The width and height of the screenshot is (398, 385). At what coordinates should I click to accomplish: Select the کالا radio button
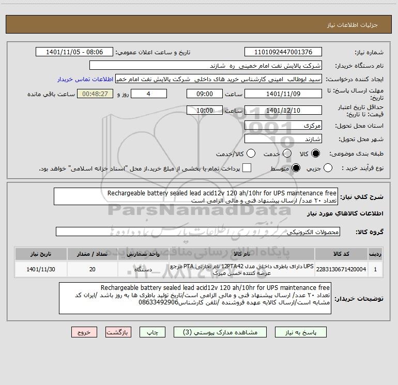point(315,153)
